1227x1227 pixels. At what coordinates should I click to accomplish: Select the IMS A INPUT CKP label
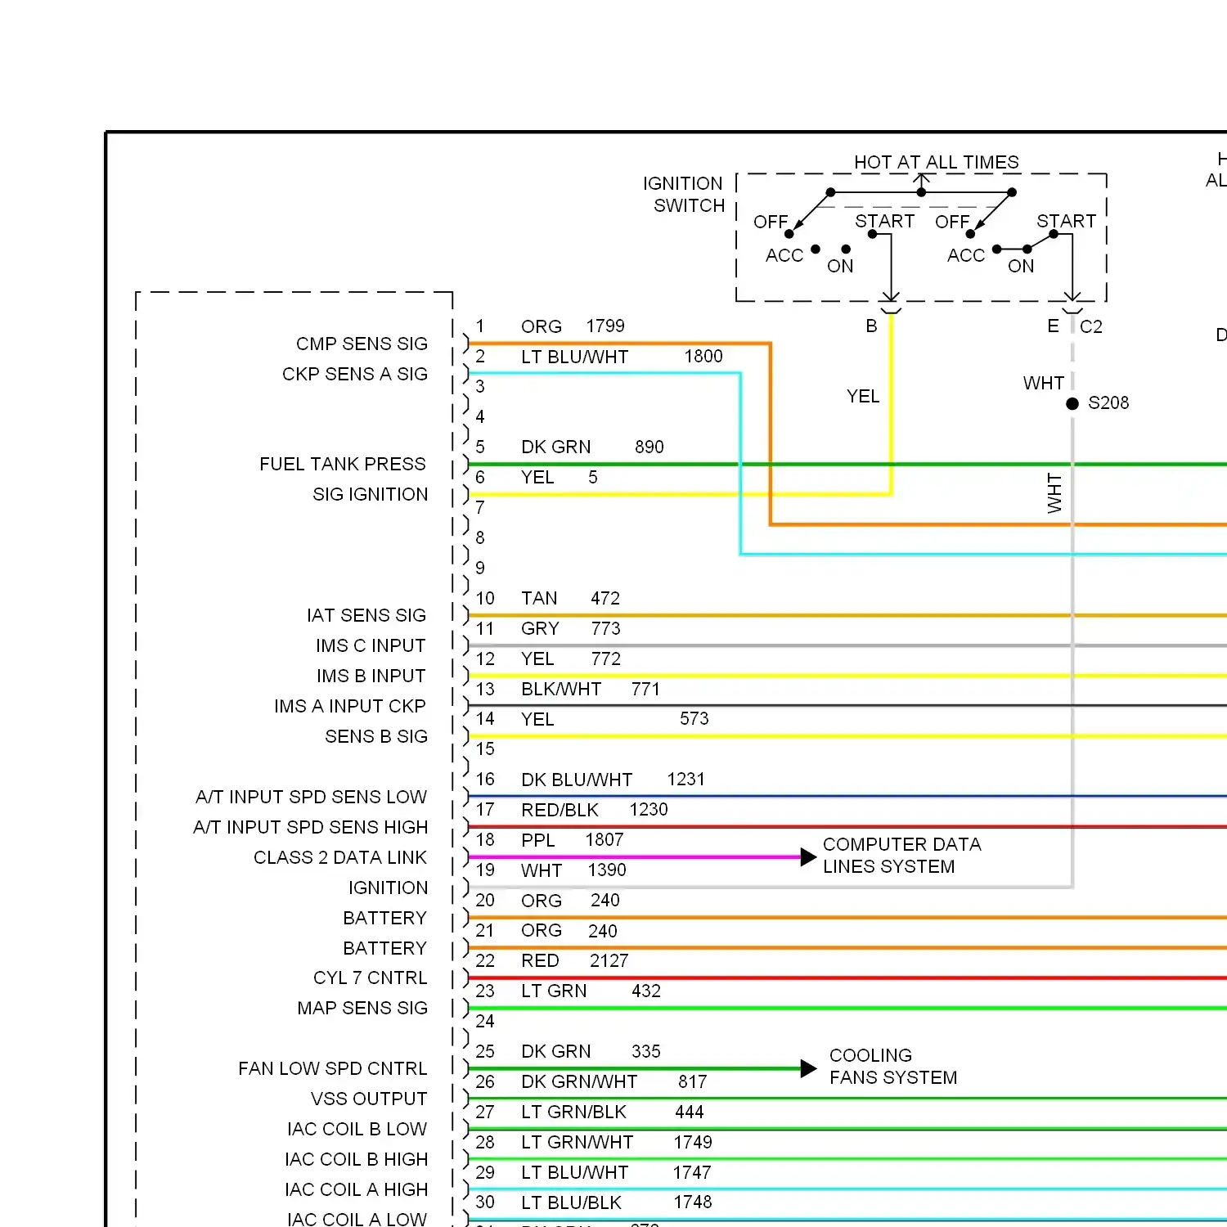pyautogui.click(x=350, y=706)
